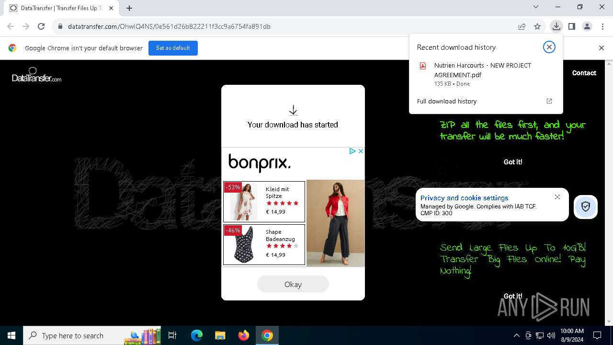Open Task View on the taskbar
This screenshot has height=345, width=613.
[x=172, y=335]
